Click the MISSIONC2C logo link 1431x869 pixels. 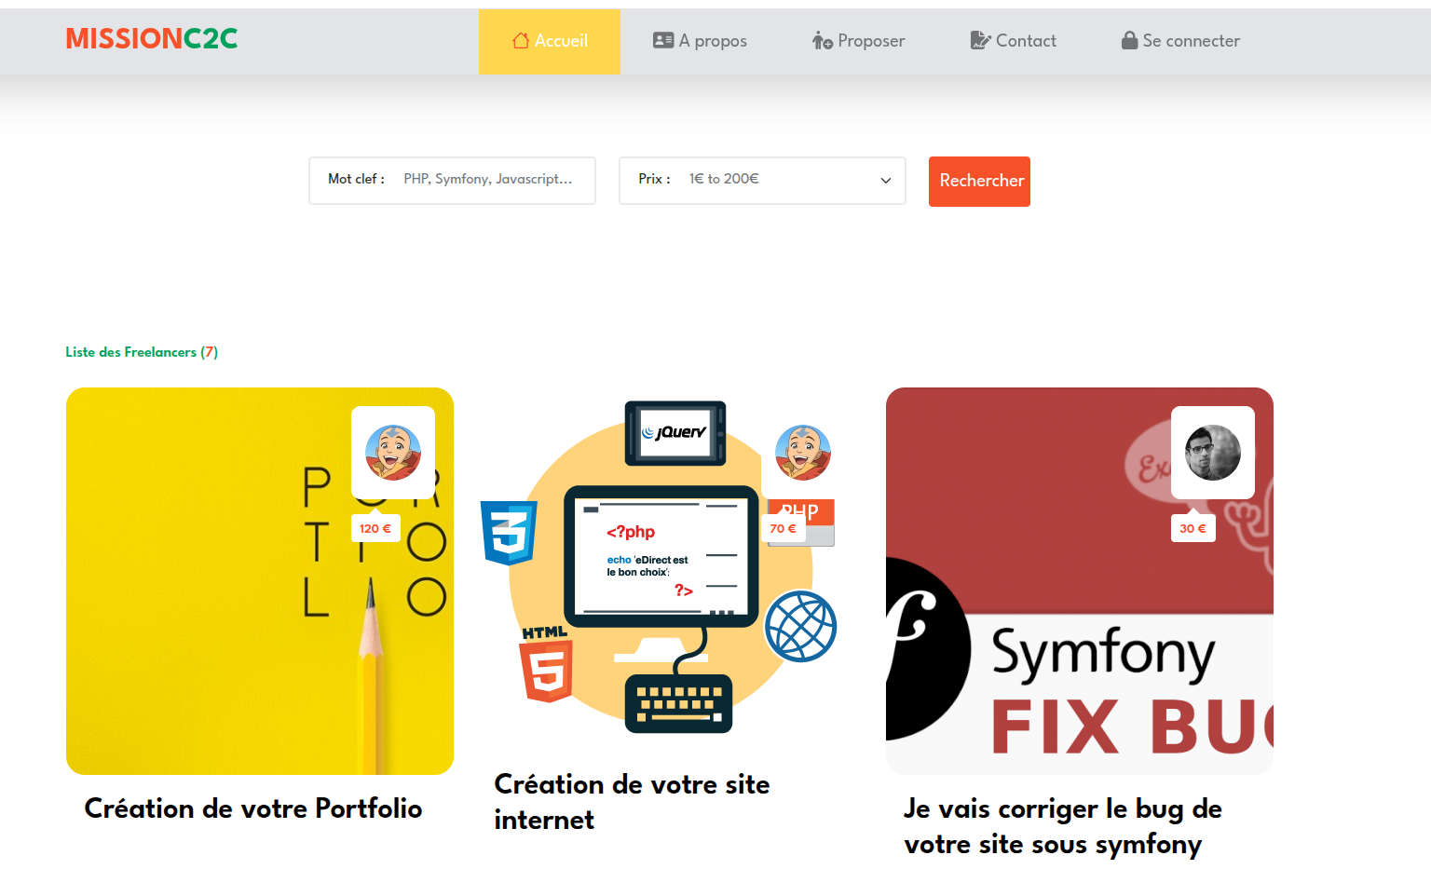152,38
